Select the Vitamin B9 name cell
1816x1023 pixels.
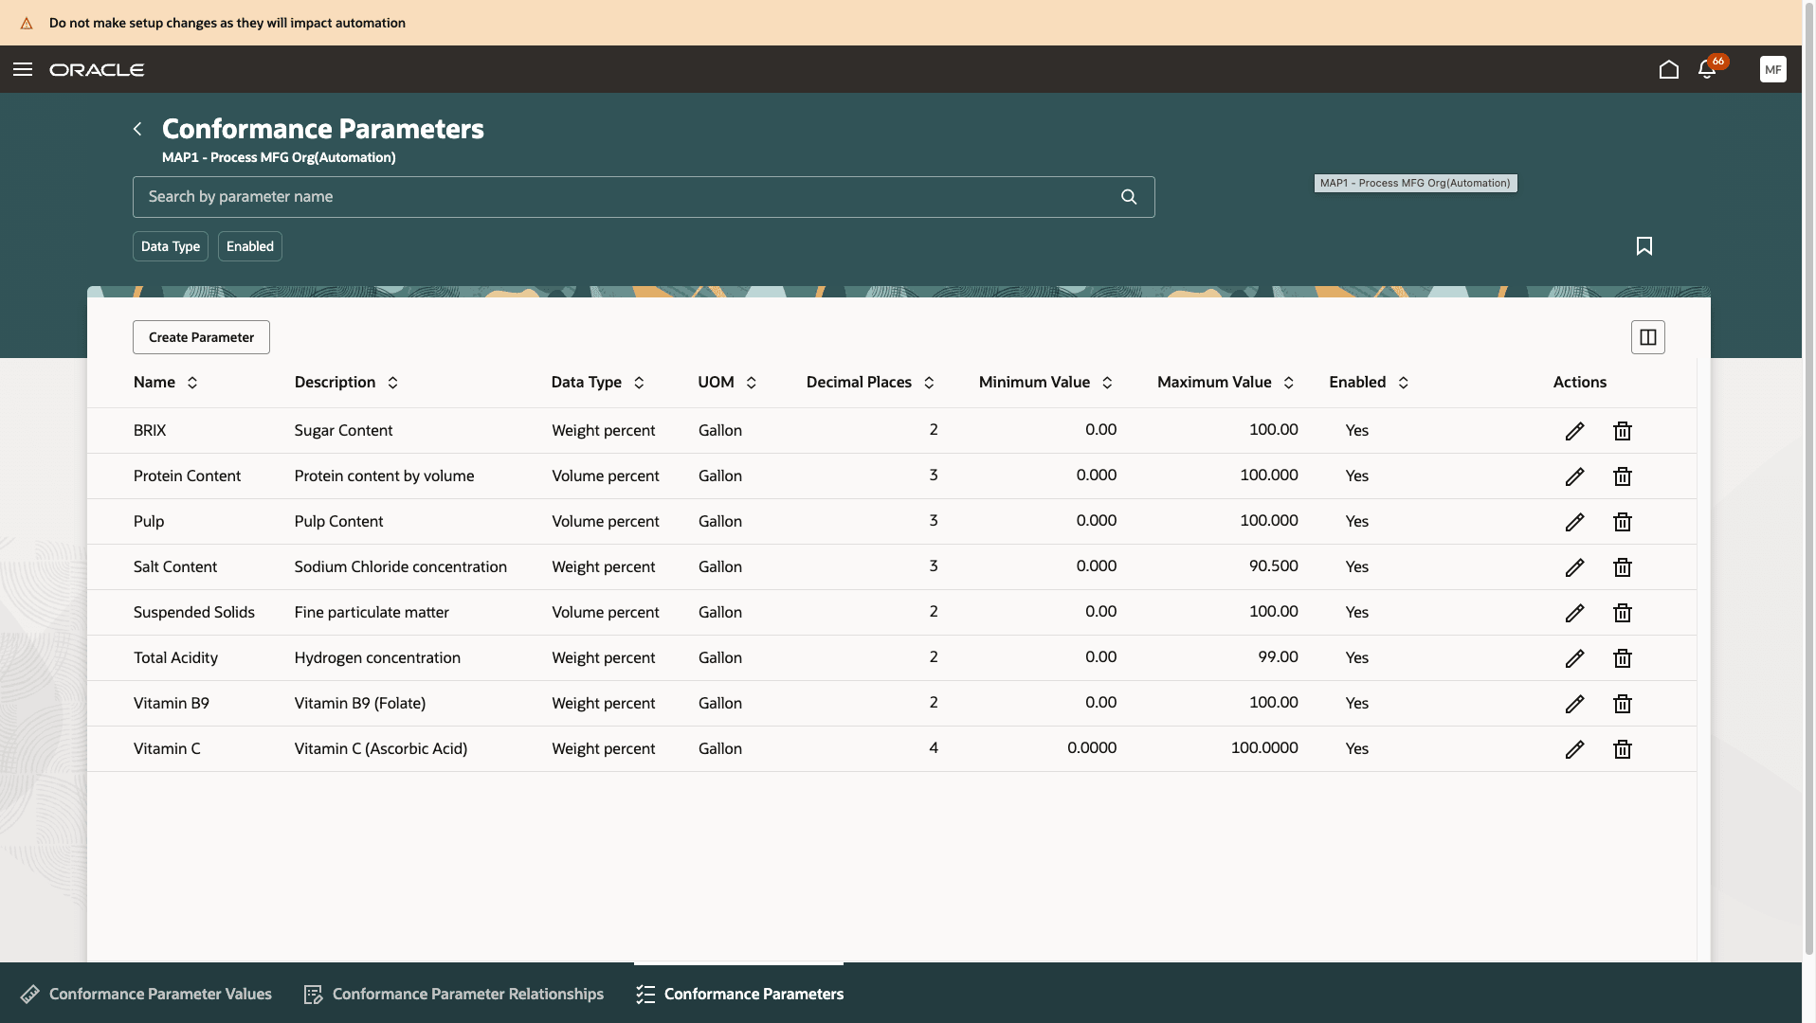click(172, 704)
